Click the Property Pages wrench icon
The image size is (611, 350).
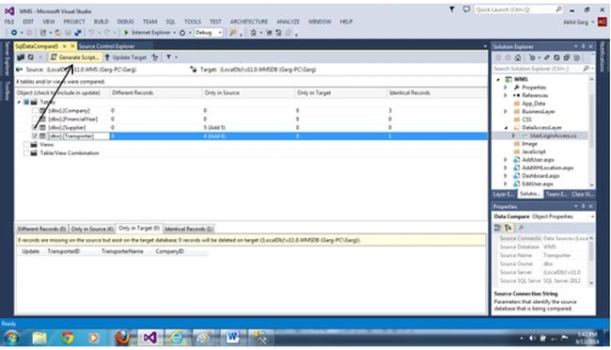(x=521, y=228)
